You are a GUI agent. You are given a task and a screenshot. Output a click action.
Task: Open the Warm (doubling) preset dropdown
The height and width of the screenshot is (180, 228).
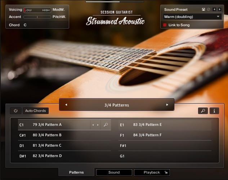[x=192, y=16]
